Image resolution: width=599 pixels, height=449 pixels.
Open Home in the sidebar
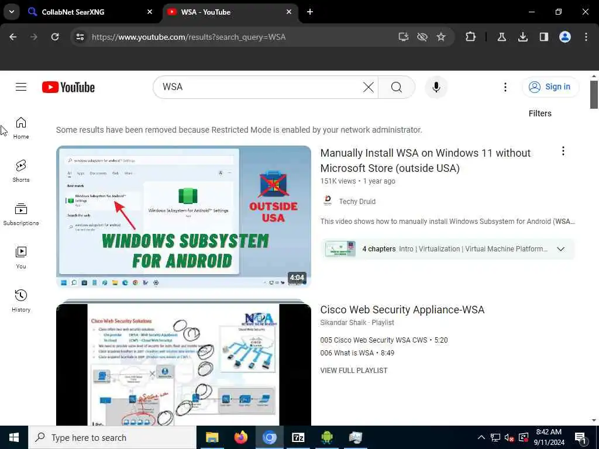click(21, 128)
